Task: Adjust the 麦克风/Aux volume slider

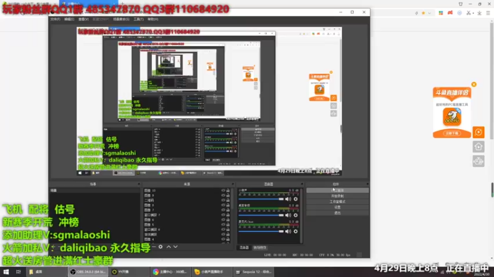Action: 261,231
